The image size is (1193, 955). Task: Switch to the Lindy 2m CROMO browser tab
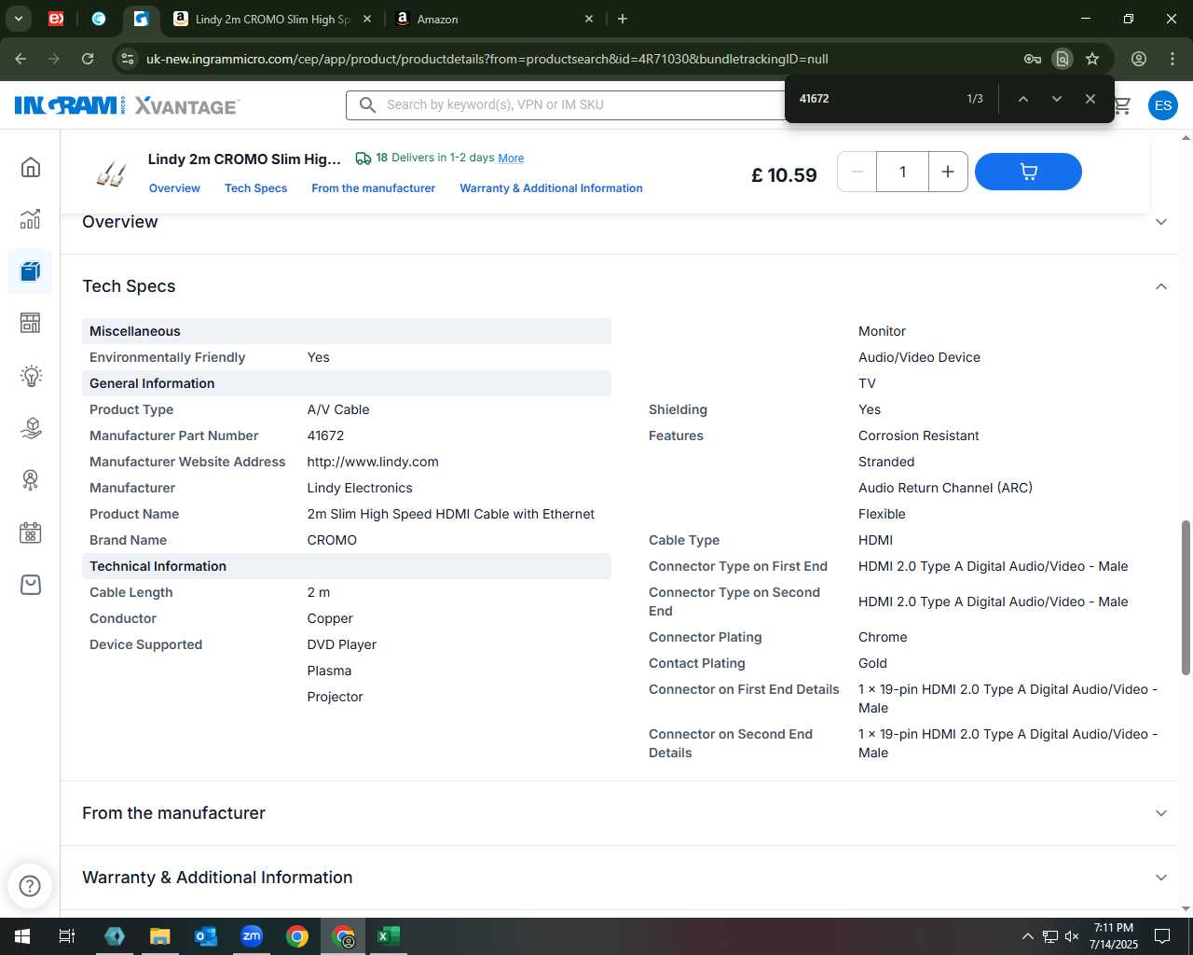tap(272, 19)
